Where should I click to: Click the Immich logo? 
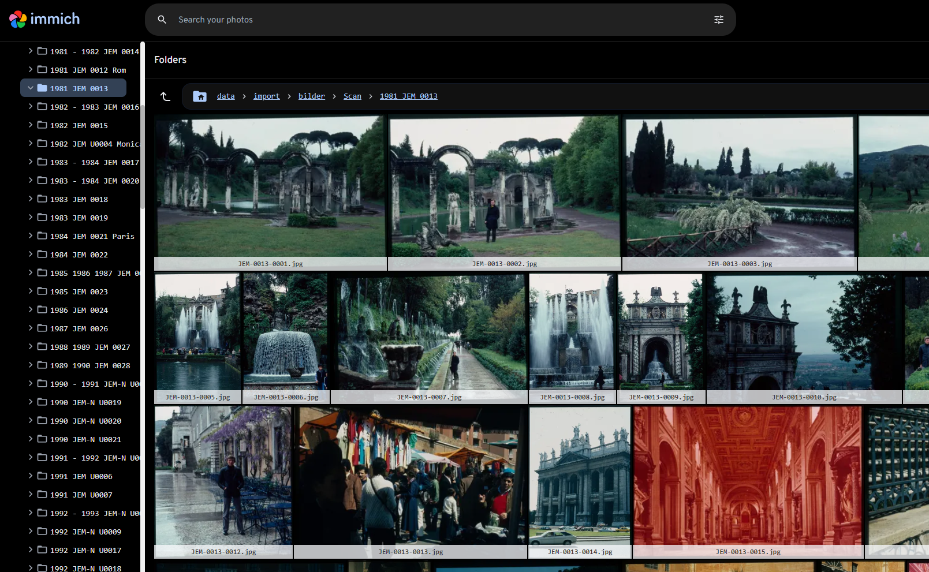(44, 19)
